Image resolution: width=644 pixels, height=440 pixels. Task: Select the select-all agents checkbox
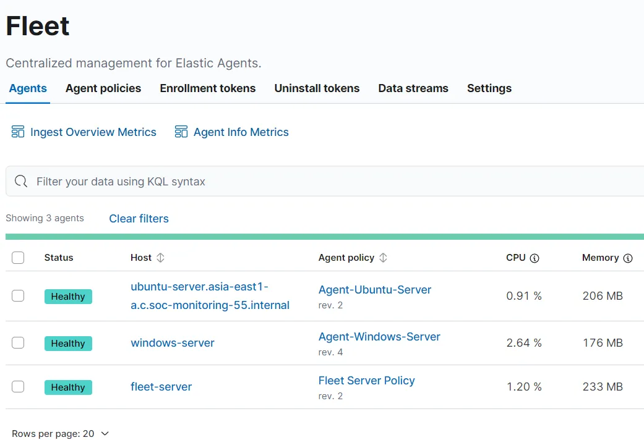[18, 258]
